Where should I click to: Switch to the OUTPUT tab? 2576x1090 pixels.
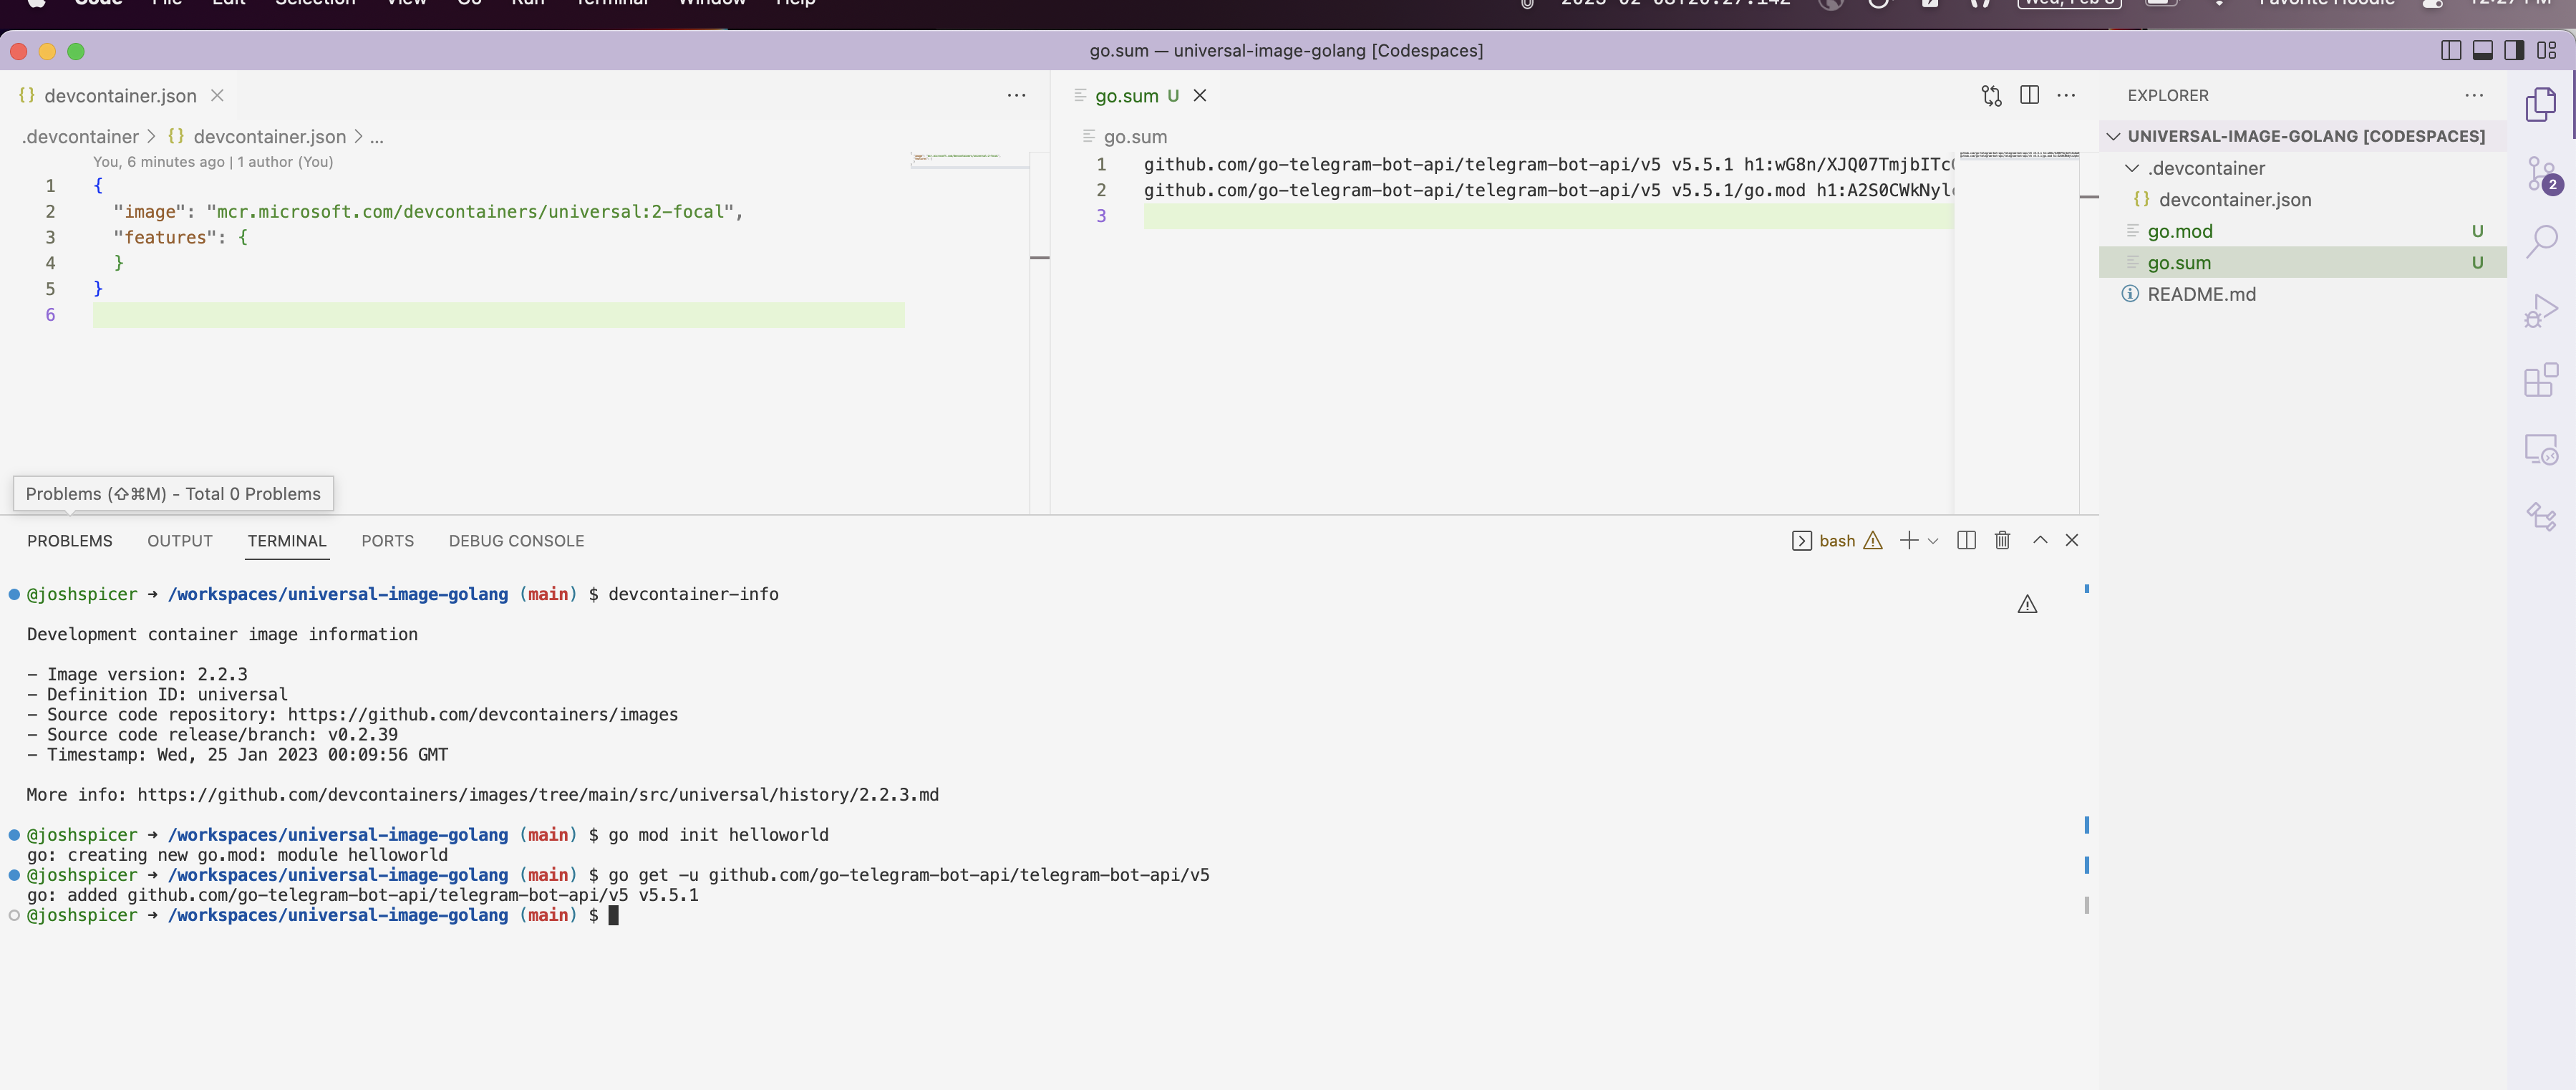(180, 541)
